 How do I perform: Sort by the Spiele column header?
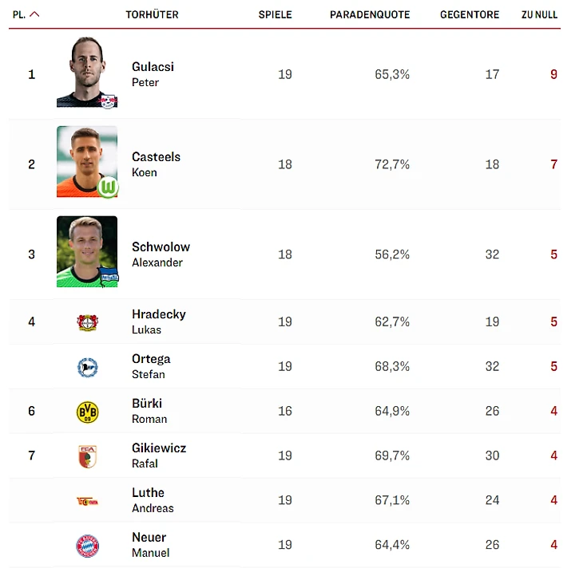276,15
